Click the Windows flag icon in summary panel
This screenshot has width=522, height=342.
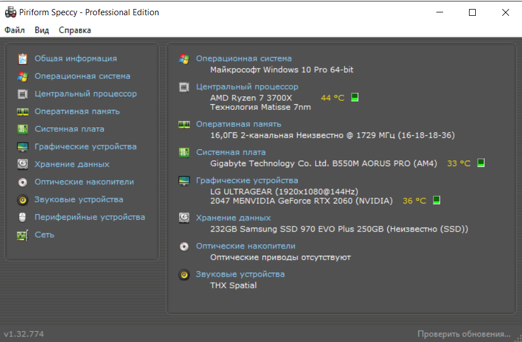pyautogui.click(x=184, y=59)
